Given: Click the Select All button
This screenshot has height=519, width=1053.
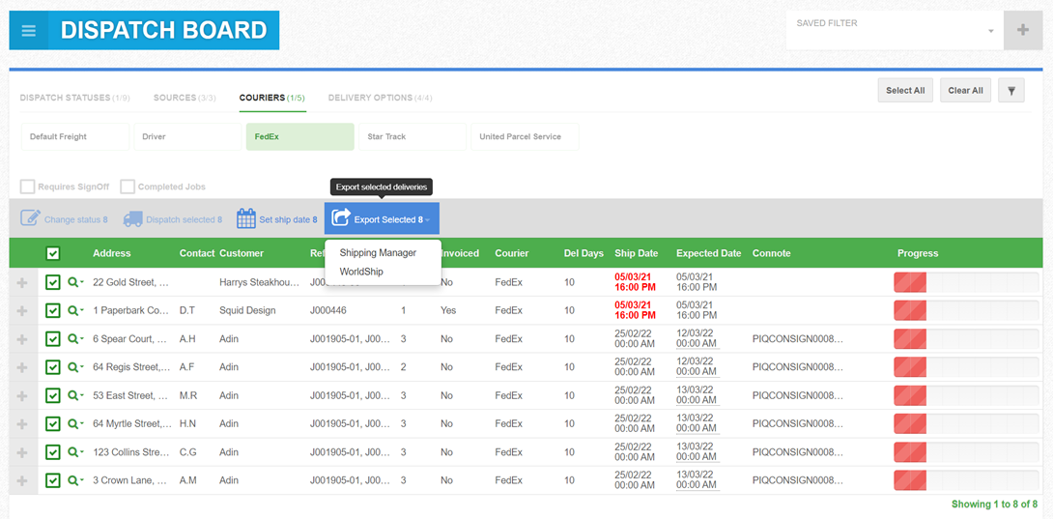Looking at the screenshot, I should pyautogui.click(x=905, y=91).
